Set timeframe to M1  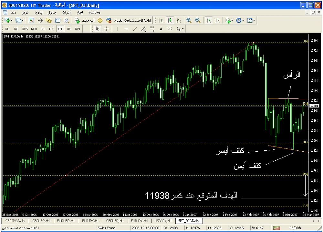7,29
